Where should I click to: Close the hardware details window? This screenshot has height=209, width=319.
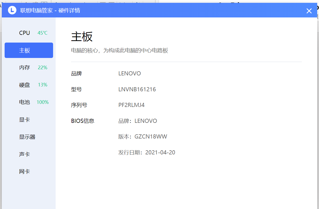point(309,11)
